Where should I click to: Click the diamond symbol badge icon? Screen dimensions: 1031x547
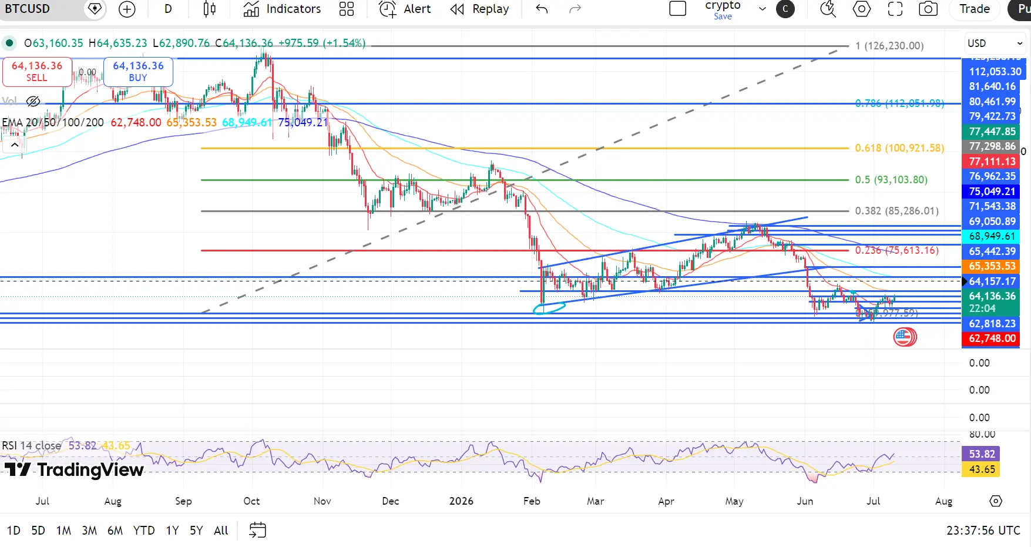click(94, 9)
